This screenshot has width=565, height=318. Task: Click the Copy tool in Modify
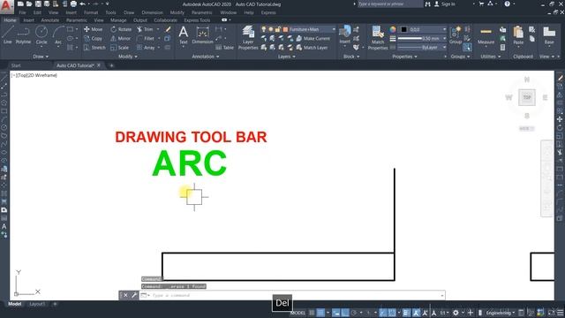94,38
